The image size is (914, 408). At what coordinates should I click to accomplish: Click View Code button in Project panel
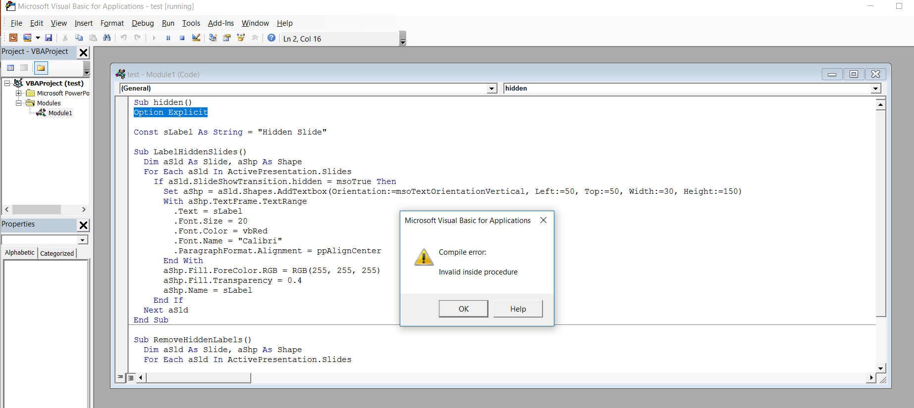(x=10, y=68)
